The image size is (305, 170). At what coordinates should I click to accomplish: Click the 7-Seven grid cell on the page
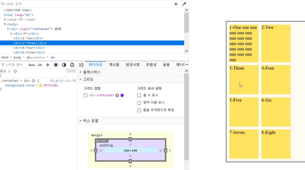(x=244, y=144)
